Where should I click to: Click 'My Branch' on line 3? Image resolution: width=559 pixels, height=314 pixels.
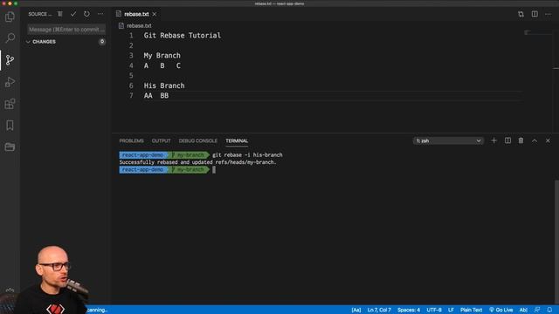click(x=162, y=56)
